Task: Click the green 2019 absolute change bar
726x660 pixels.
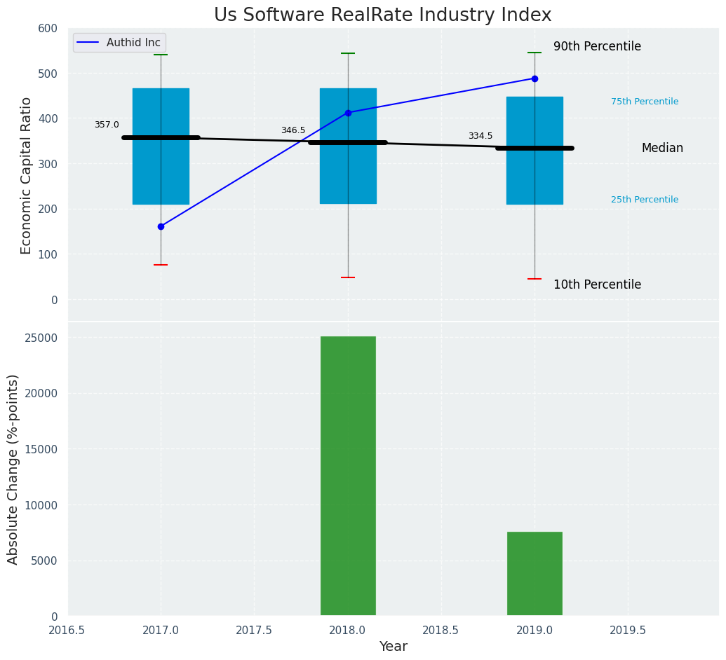Action: pyautogui.click(x=535, y=573)
